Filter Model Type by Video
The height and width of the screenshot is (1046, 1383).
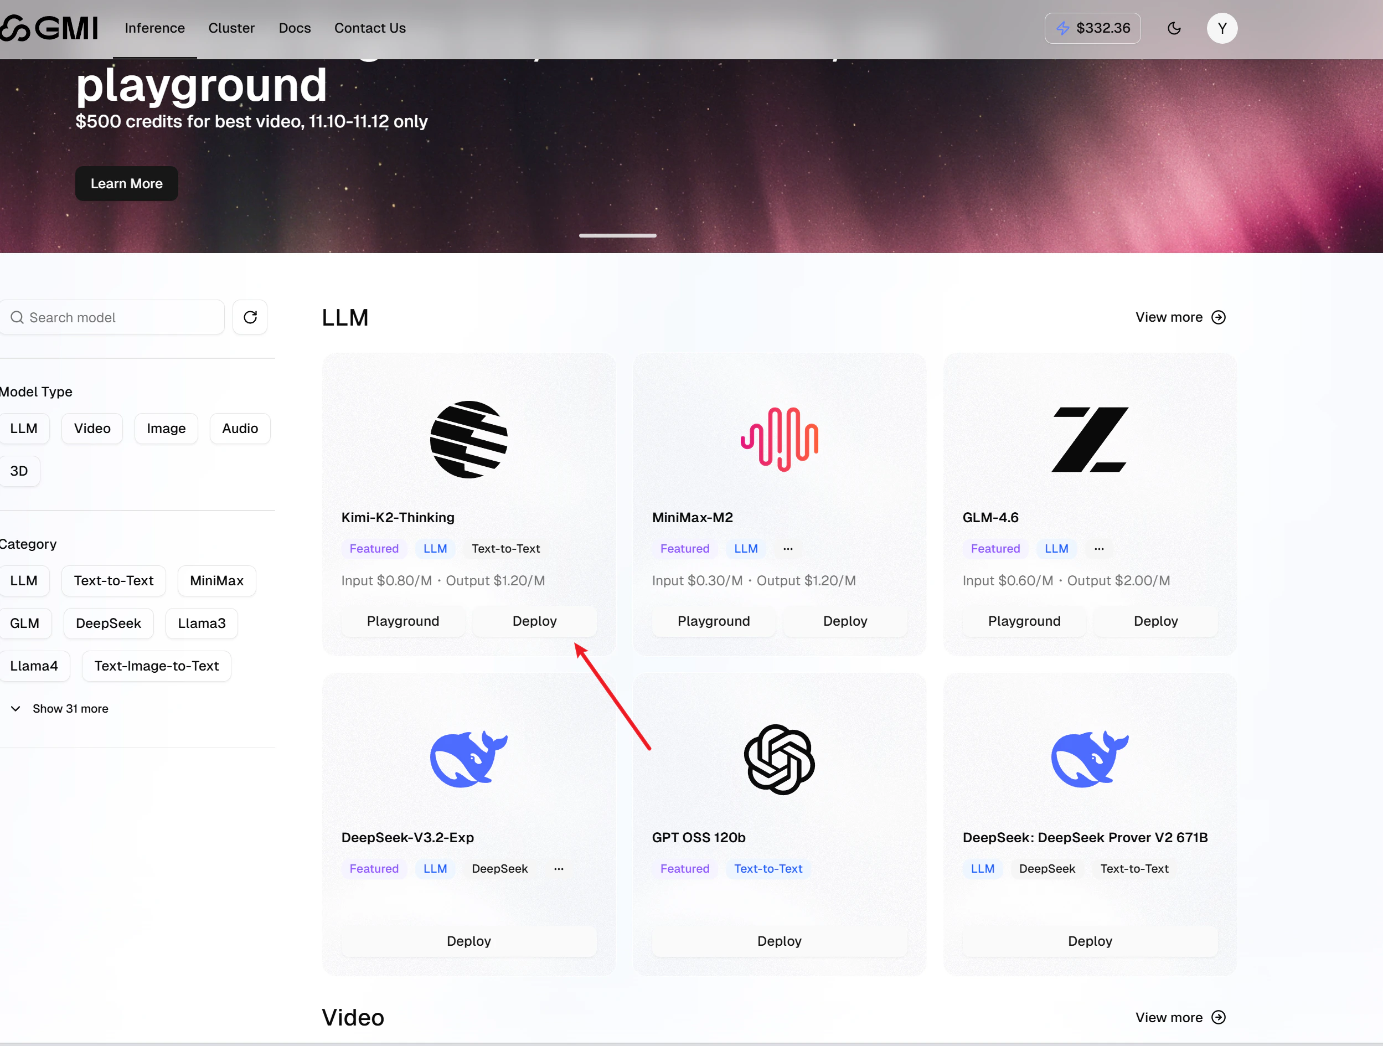point(92,428)
